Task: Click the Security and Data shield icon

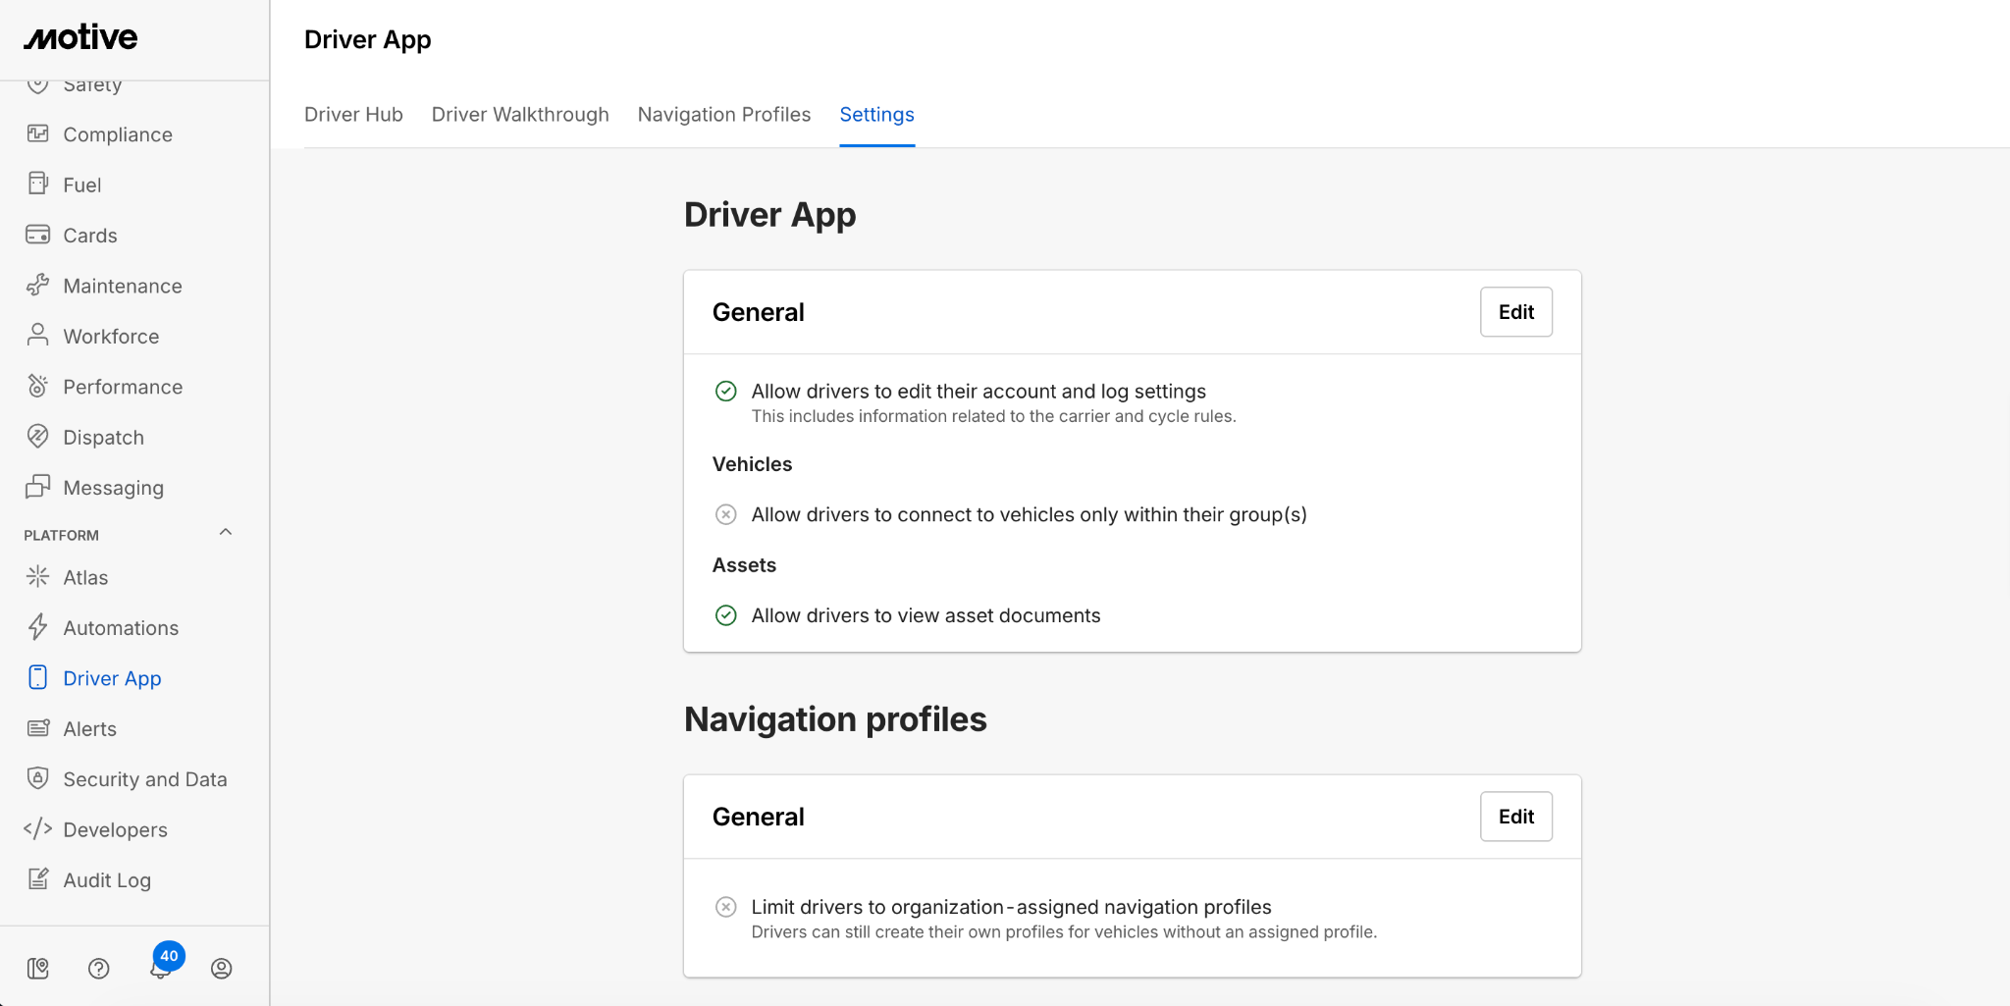Action: click(x=38, y=778)
